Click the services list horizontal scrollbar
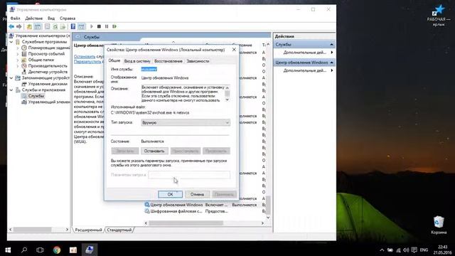The image size is (455, 256). pos(186,223)
